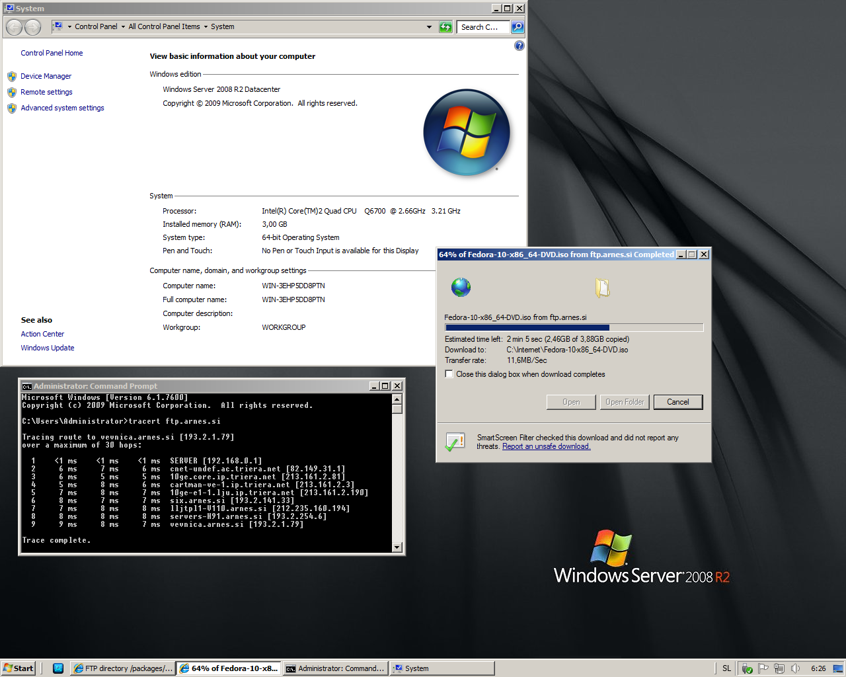
Task: Switch to Administrator Command taskbar item
Action: tap(334, 668)
